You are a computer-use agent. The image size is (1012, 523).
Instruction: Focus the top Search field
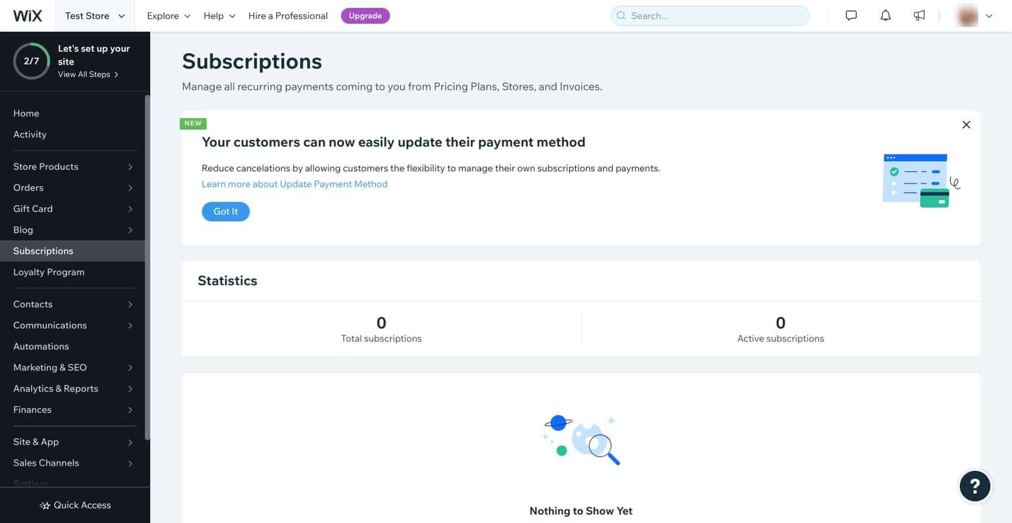[710, 16]
